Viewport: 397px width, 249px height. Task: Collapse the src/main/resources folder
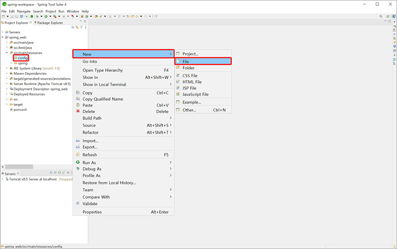7,53
